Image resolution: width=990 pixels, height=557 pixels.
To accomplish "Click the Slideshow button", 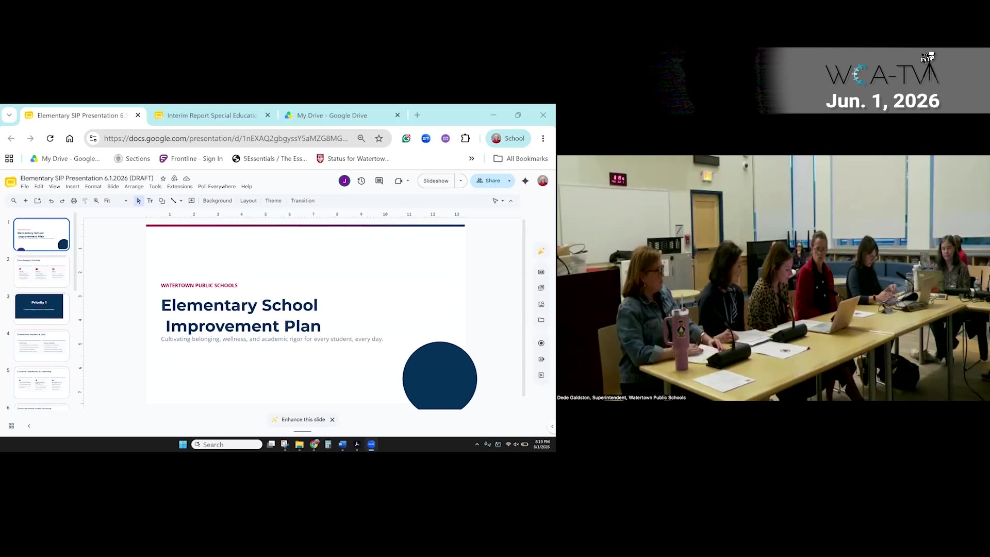I will 436,181.
